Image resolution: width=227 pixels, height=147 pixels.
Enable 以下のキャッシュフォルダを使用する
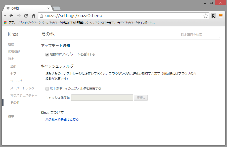(x=47, y=89)
